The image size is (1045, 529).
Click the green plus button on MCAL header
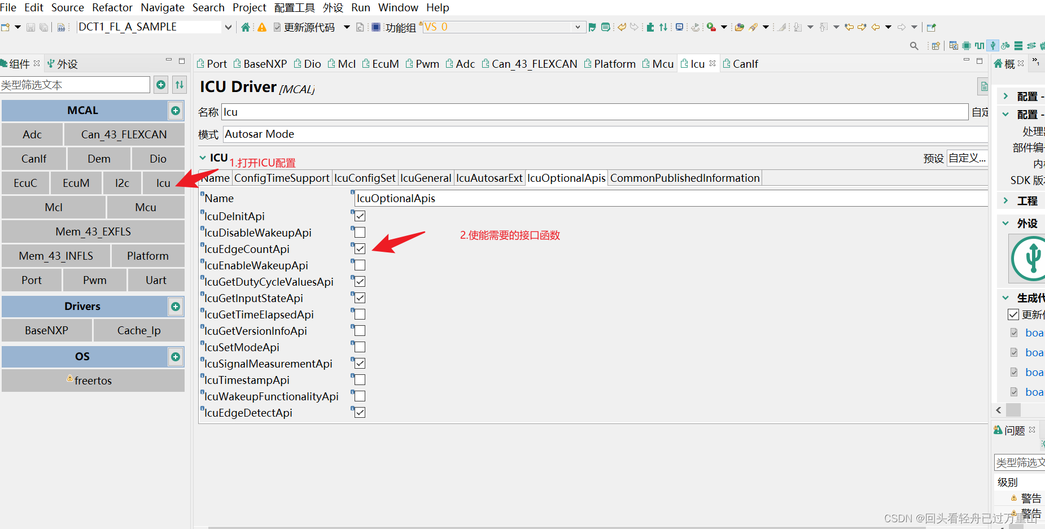[x=176, y=111]
